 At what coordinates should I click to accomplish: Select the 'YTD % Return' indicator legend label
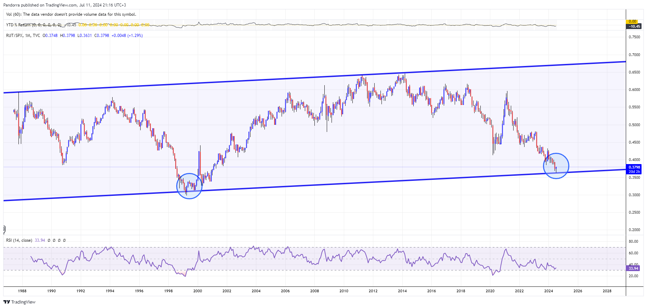(19, 25)
